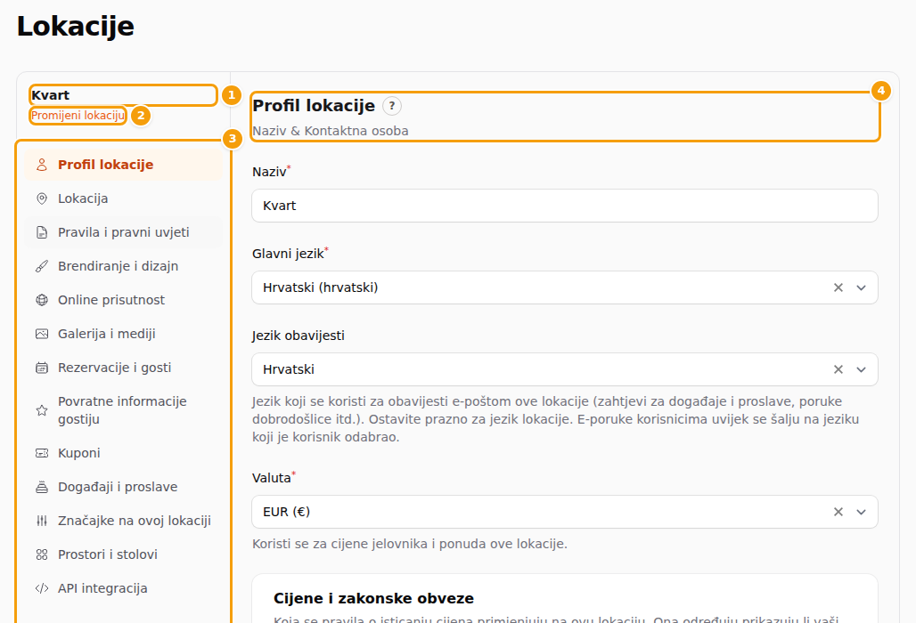Image resolution: width=916 pixels, height=623 pixels.
Task: Follow the Promijeni lokaciju link
Action: pos(78,116)
